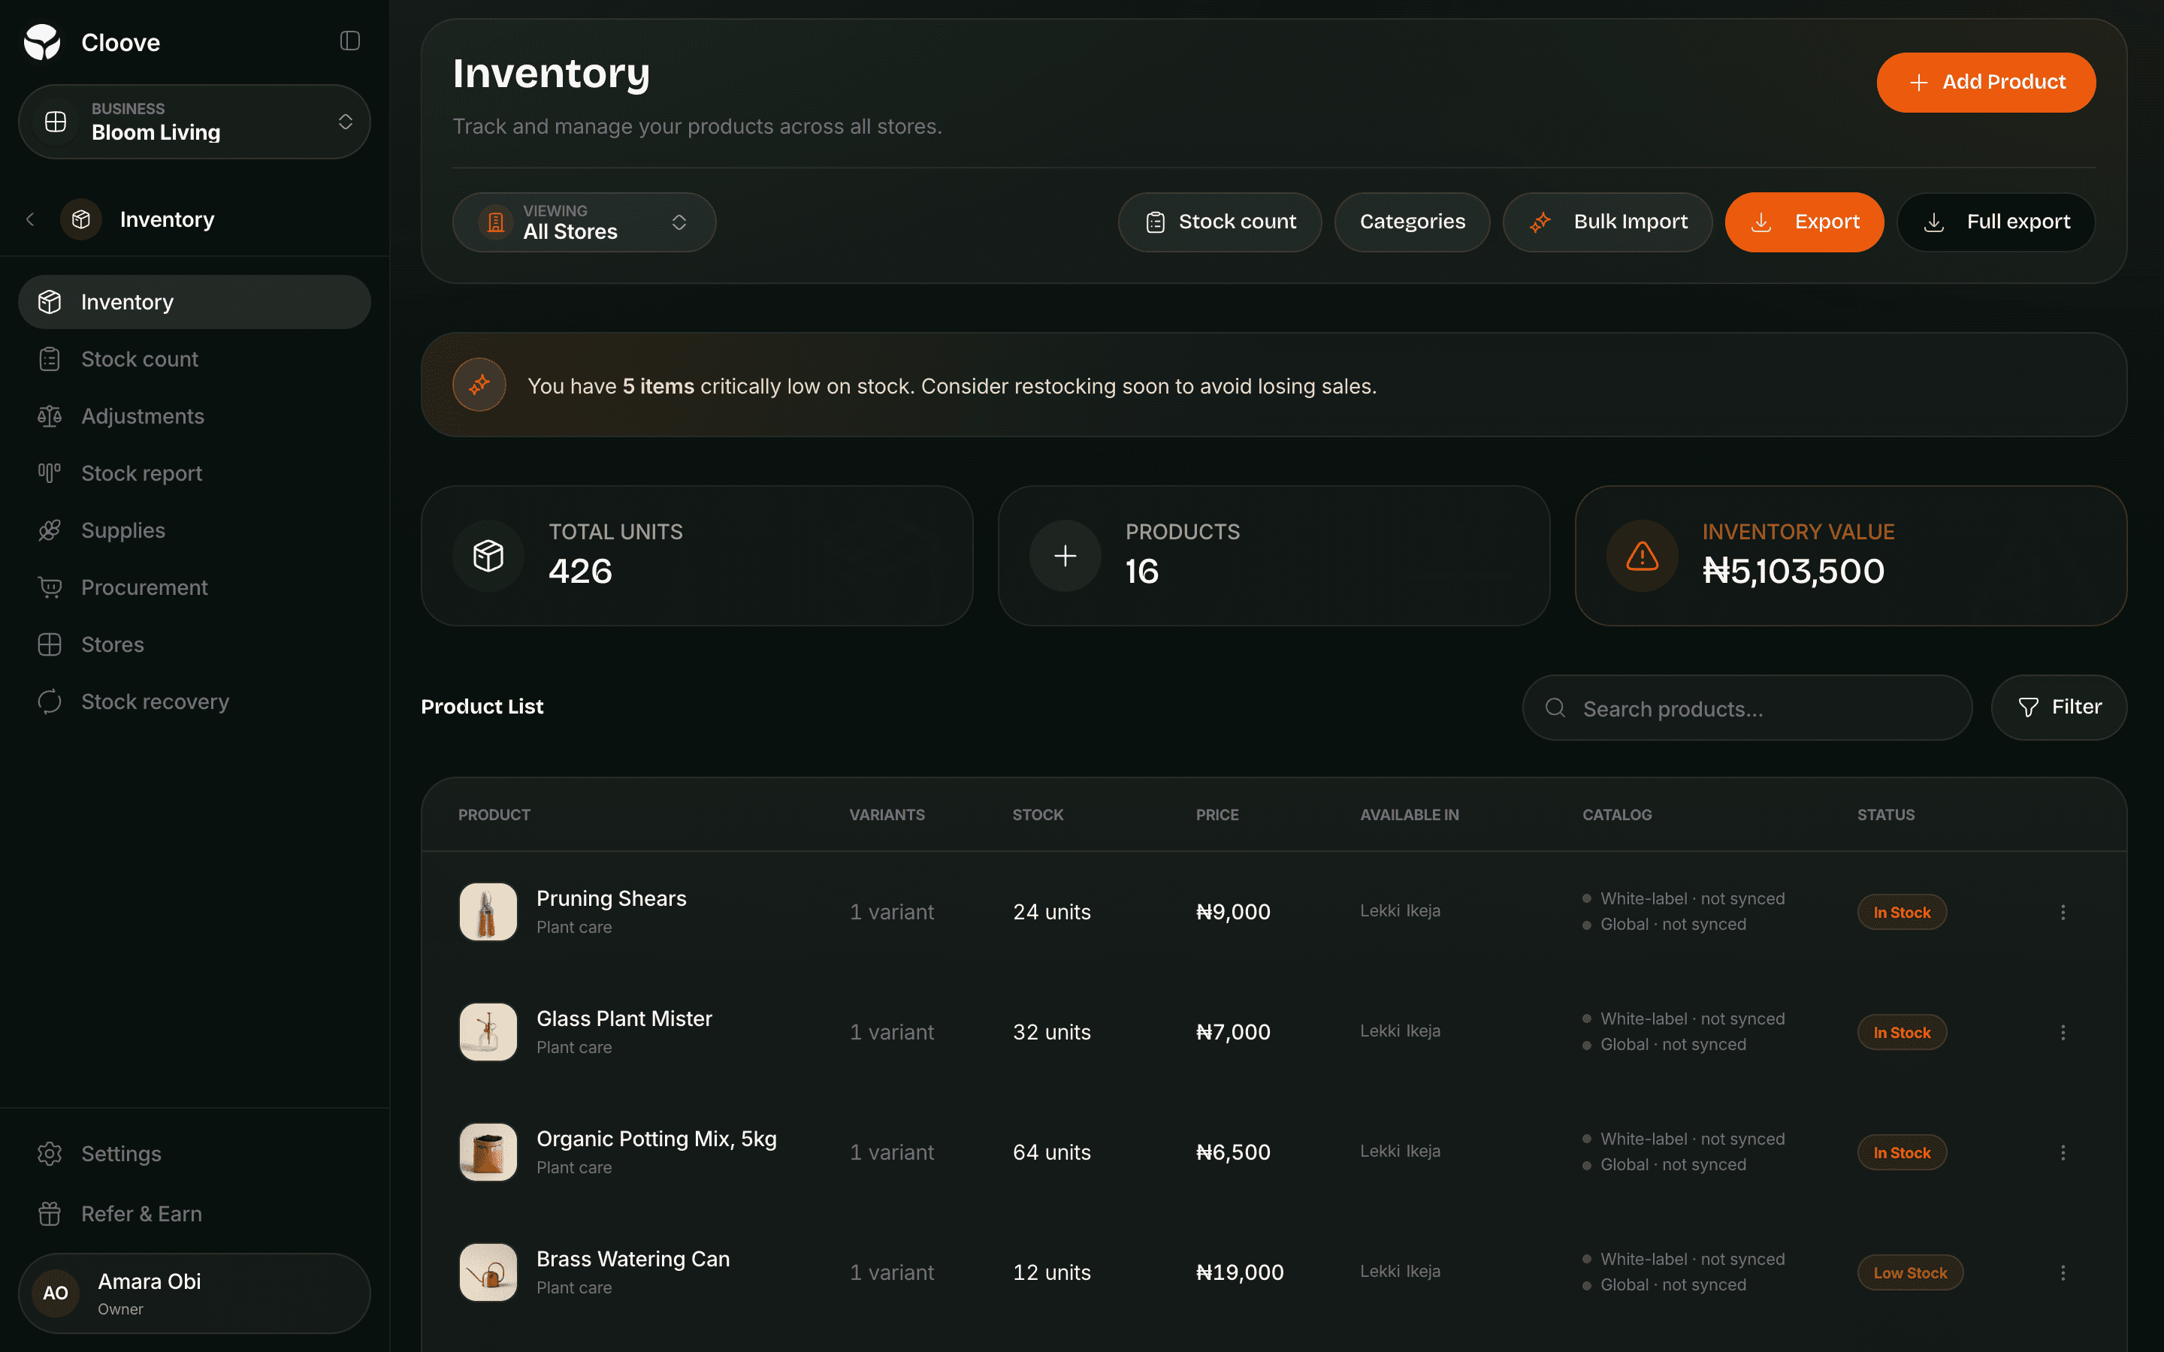Expand the Bloom Living business switcher
Screen dimensions: 2164x1352
[x=194, y=122]
